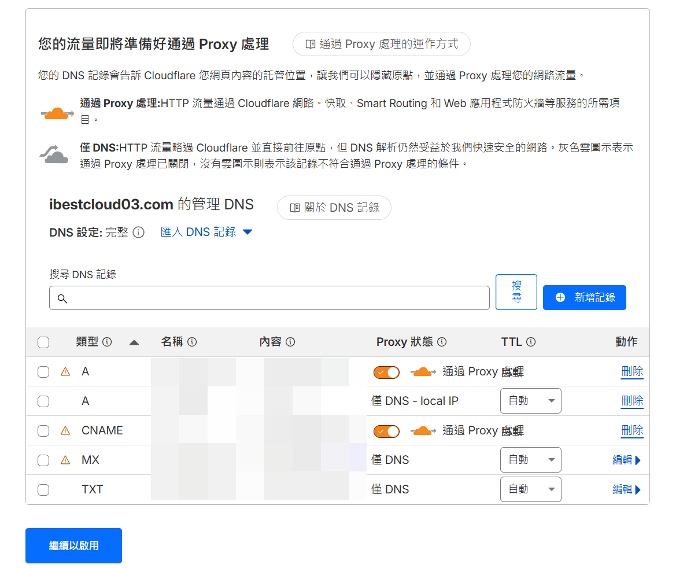
Task: Toggle proxy switch on the CNAME record
Action: (386, 431)
